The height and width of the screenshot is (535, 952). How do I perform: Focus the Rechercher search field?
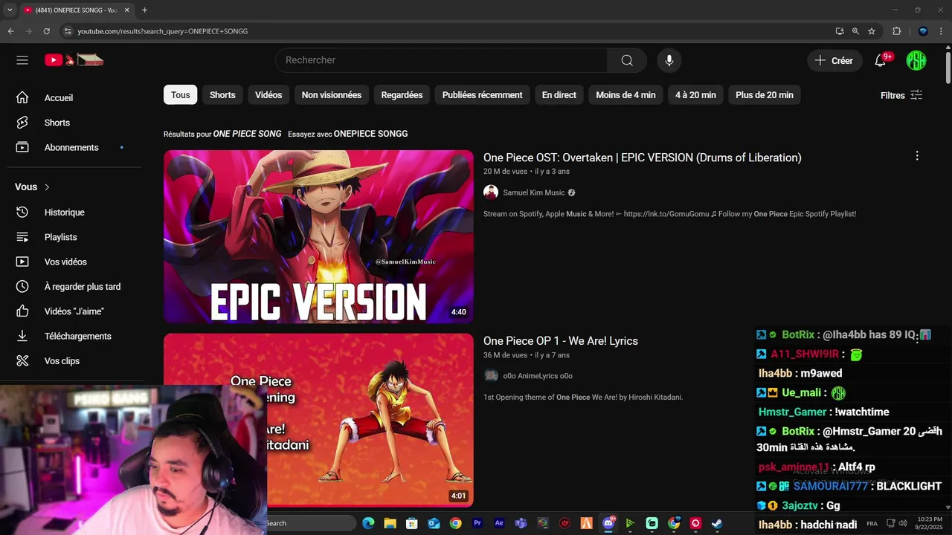(x=442, y=60)
